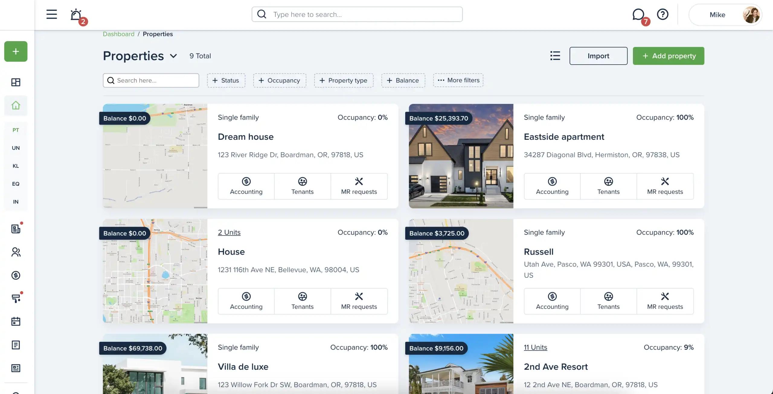Open the help question mark icon
This screenshot has height=394, width=773.
(x=662, y=14)
